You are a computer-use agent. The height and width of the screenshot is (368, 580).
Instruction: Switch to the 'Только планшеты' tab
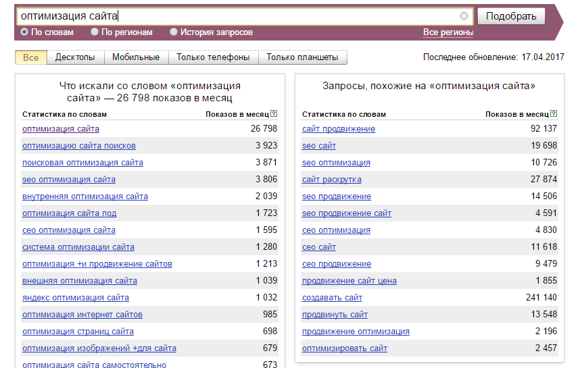[x=302, y=57]
